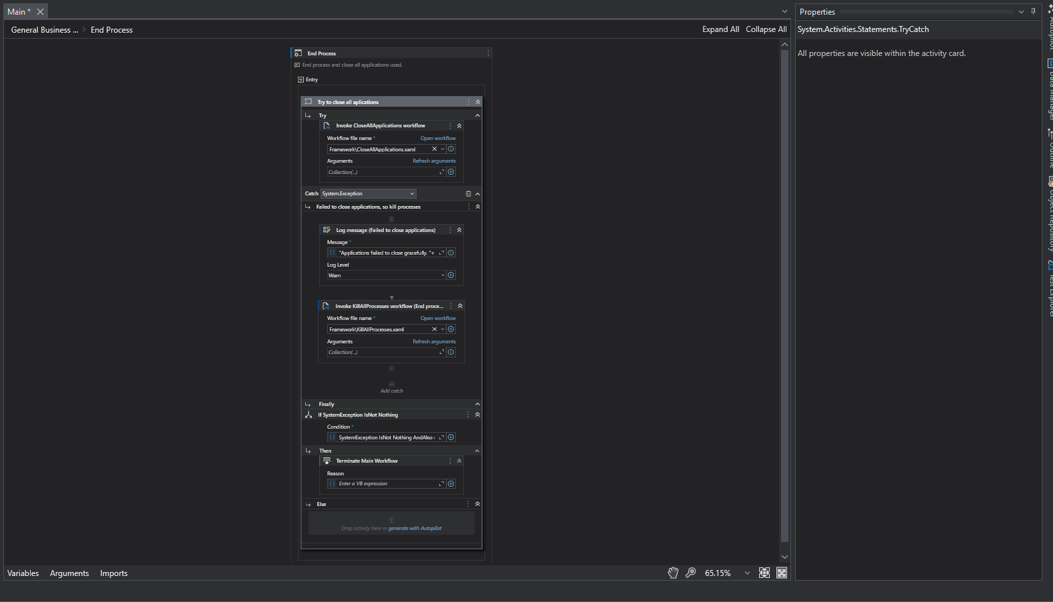Open the Properties panel options dropdown
The height and width of the screenshot is (602, 1053).
click(1021, 12)
